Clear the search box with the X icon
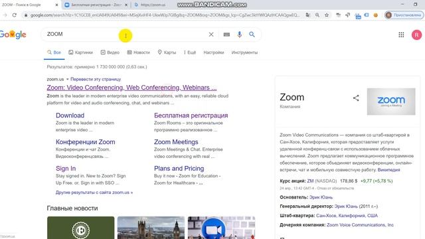The height and width of the screenshot is (239, 425). point(211,35)
